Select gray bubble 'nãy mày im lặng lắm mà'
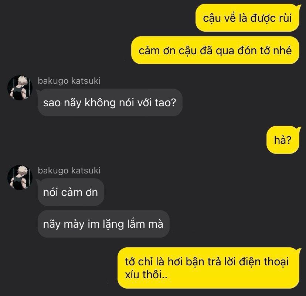This screenshot has width=306, height=296. click(x=103, y=224)
